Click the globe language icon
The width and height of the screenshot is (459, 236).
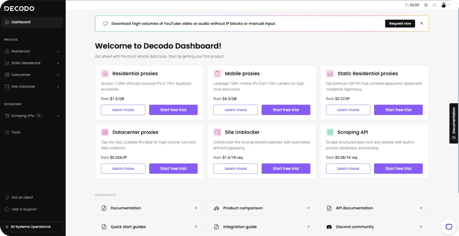pos(426,5)
